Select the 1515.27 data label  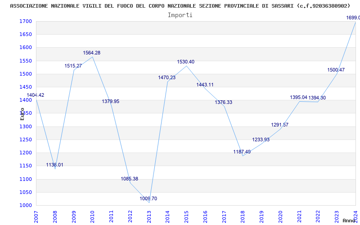coord(73,66)
